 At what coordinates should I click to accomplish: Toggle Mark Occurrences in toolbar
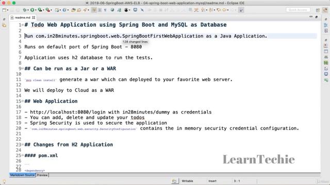point(94,10)
